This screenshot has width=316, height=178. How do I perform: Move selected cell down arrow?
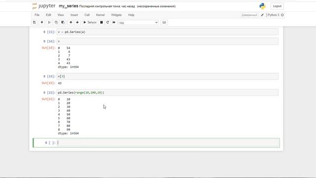[x=78, y=22]
